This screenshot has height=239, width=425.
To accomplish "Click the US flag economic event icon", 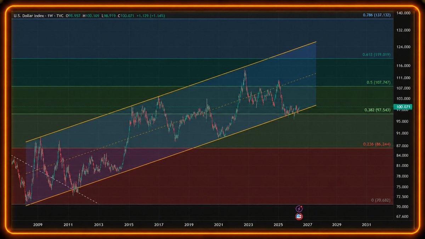I will point(299,216).
